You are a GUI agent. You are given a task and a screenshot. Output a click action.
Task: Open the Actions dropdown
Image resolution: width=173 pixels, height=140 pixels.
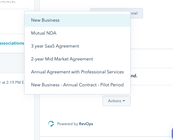pos(116,101)
